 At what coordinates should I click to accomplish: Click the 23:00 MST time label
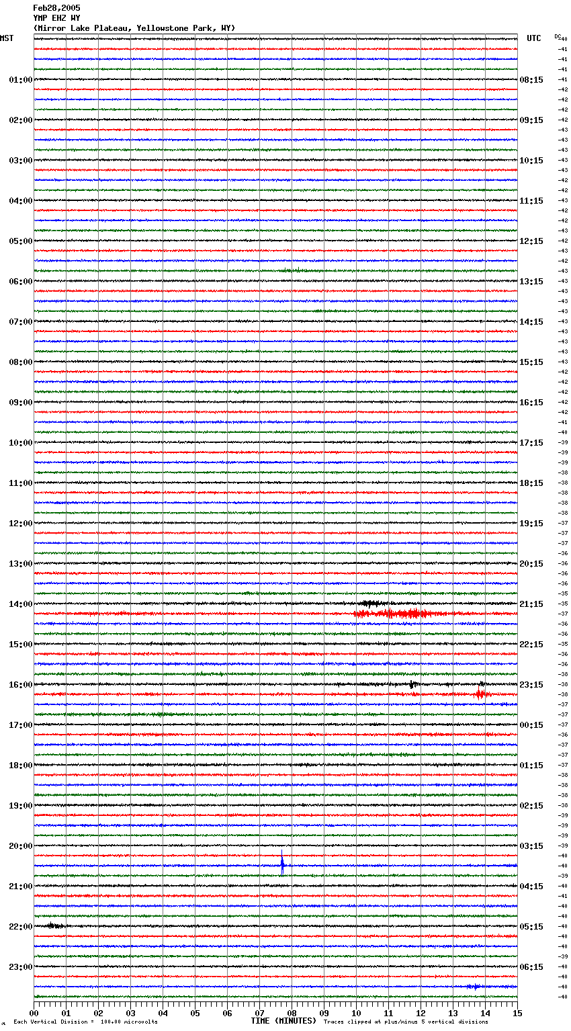(x=21, y=967)
